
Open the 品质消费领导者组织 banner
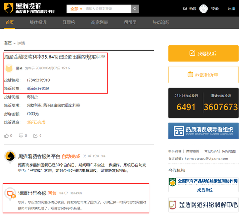[x=203, y=131]
